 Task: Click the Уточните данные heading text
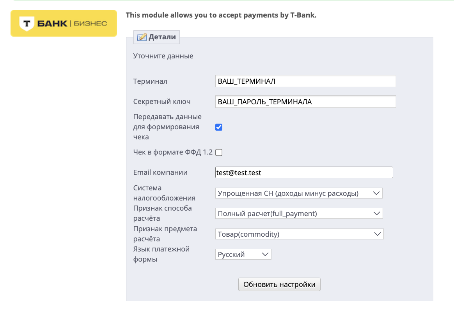click(163, 56)
